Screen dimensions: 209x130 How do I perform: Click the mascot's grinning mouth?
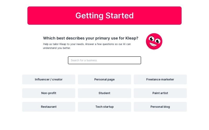click(153, 44)
